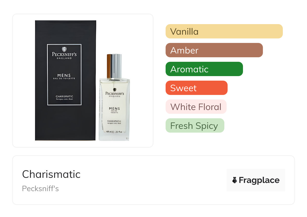307x217 pixels.
Task: Click the Fragplace logo badge background
Action: click(256, 180)
